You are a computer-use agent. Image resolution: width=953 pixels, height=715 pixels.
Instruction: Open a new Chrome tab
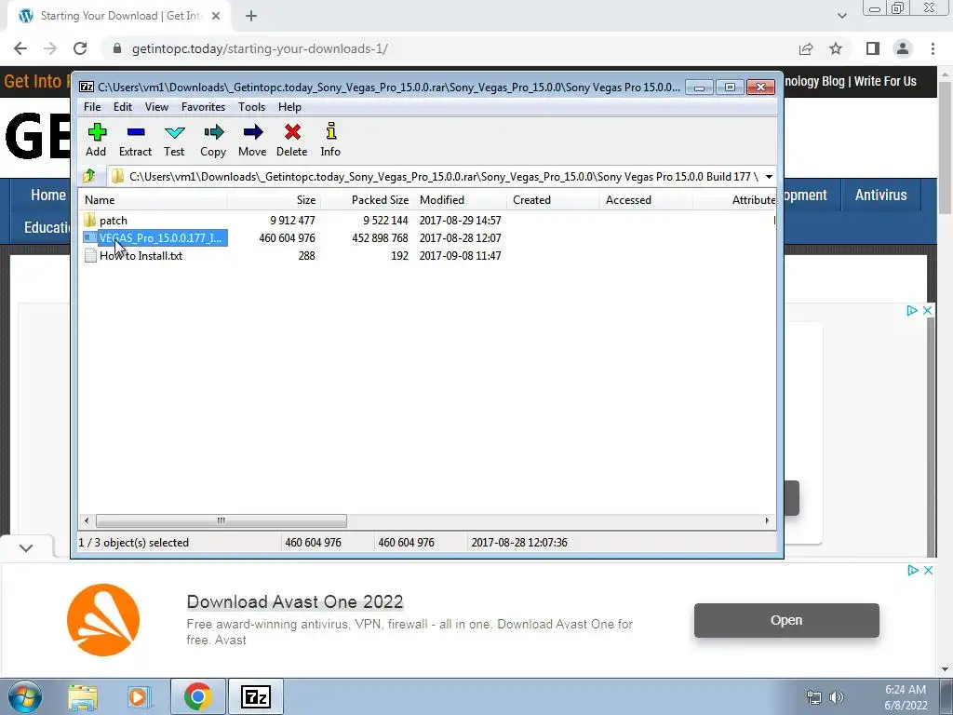(x=251, y=17)
